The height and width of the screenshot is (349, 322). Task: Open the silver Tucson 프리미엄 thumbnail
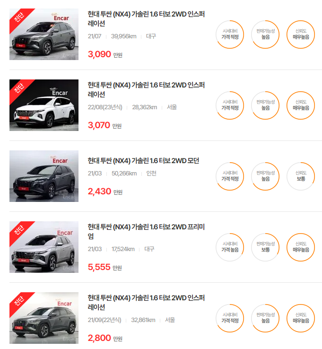coord(44,247)
